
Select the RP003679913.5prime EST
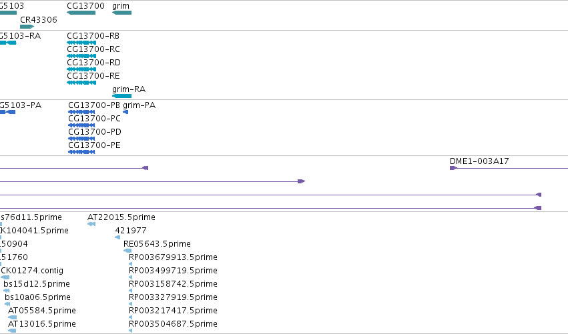pyautogui.click(x=130, y=264)
